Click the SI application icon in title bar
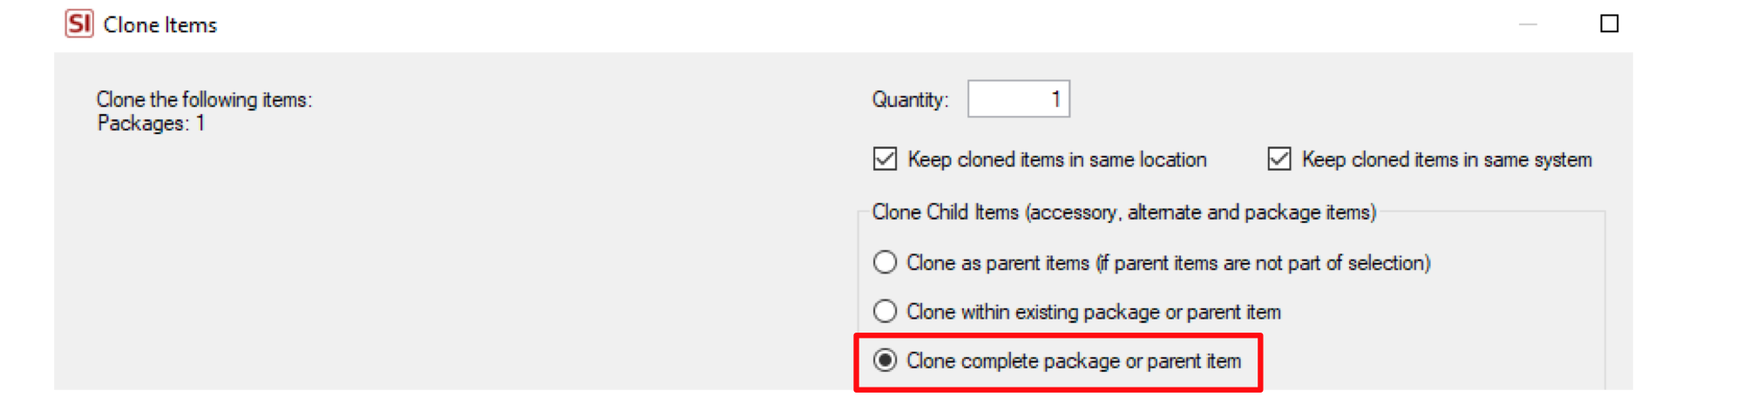The width and height of the screenshot is (1750, 404). tap(79, 24)
